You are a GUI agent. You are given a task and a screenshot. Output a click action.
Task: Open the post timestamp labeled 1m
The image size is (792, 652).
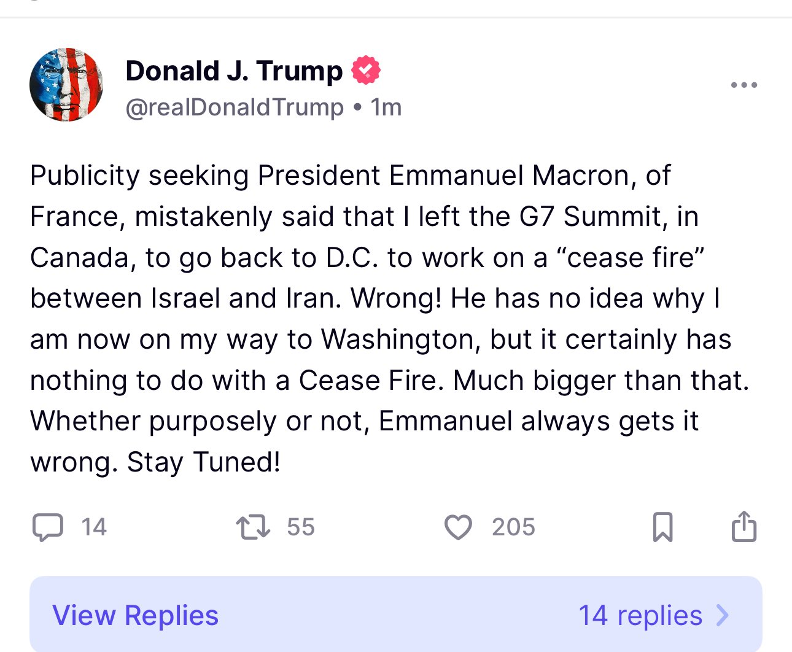tap(386, 106)
